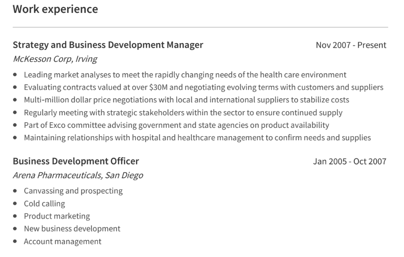Click the Business Development Officer title
Viewport: 404px width, 257px height.
point(76,161)
